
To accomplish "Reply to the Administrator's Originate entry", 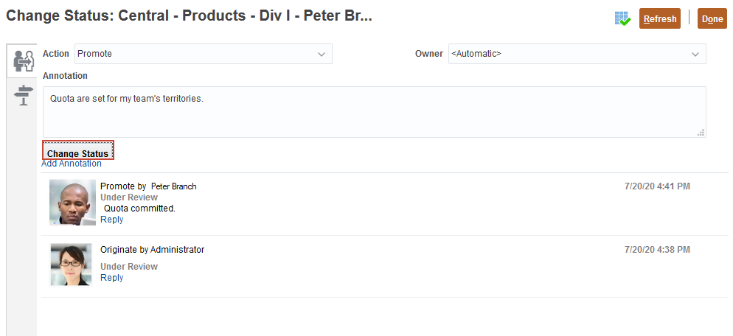I will [x=112, y=278].
